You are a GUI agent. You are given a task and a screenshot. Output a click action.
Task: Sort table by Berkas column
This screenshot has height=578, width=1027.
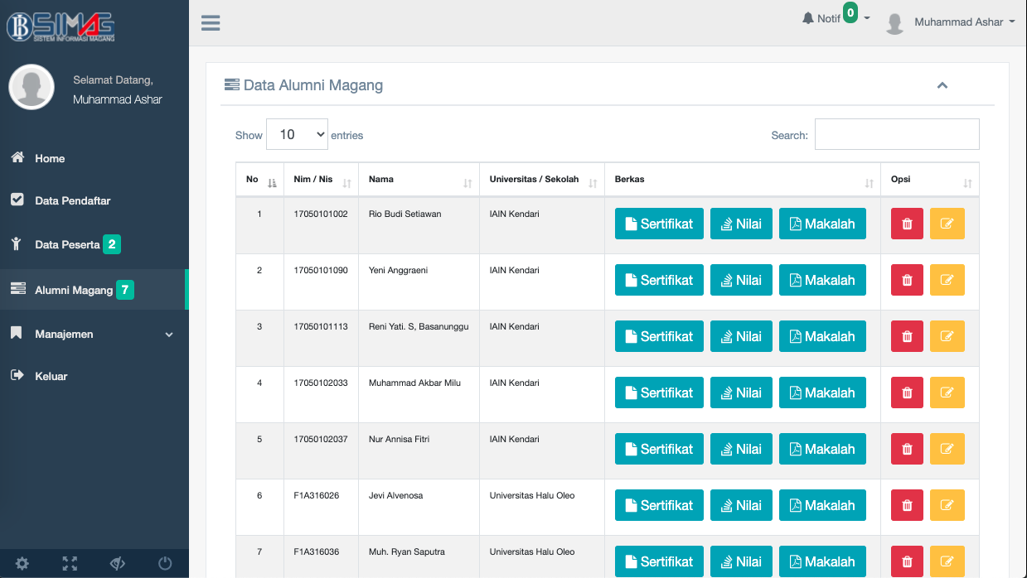[x=743, y=180]
